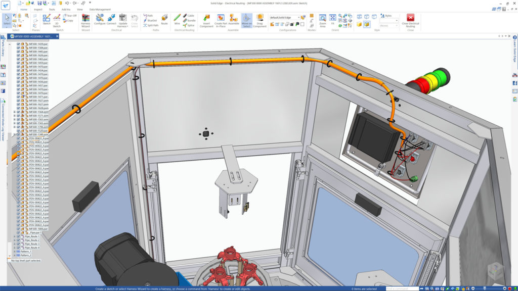
Task: Select the Connect tool in Electrical group
Action: (111, 20)
